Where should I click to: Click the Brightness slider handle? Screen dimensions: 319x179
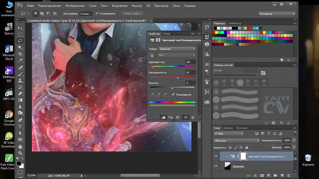[x=172, y=88]
